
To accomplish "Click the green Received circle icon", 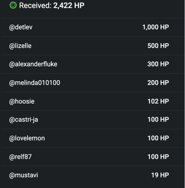I will tap(13, 5).
